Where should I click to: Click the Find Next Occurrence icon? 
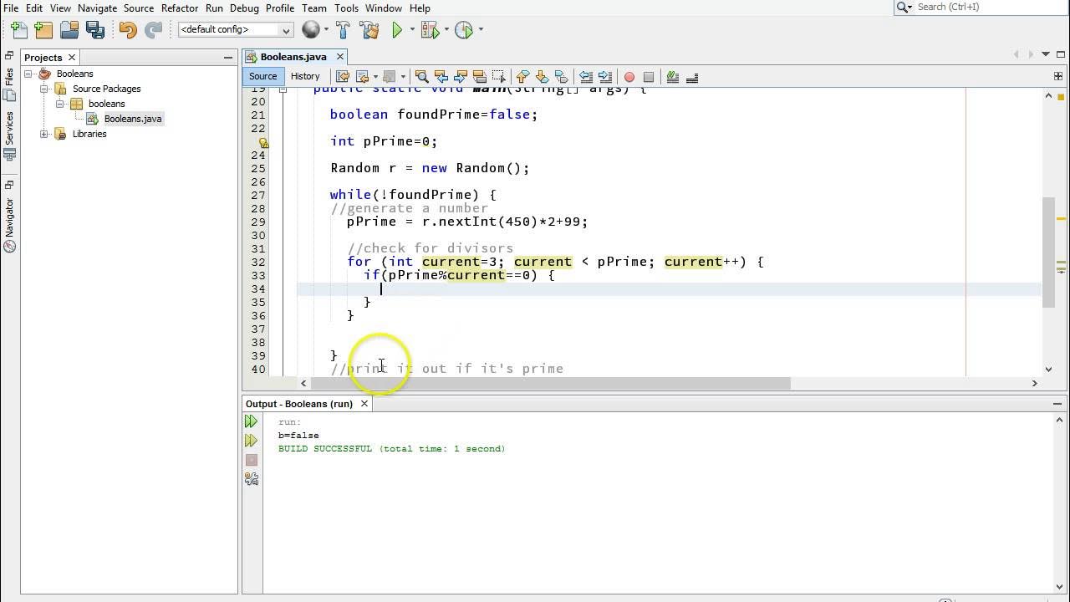460,77
